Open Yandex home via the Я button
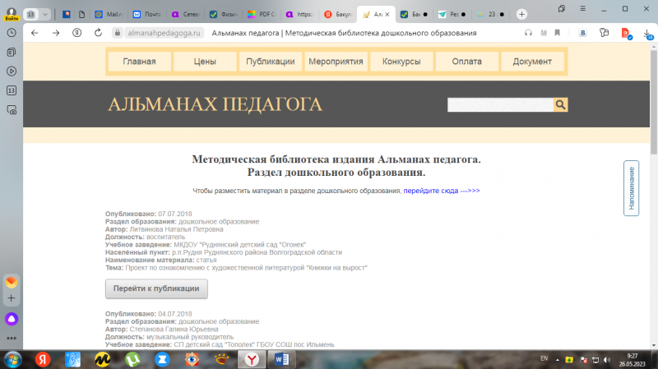The height and width of the screenshot is (369, 658). 76,33
